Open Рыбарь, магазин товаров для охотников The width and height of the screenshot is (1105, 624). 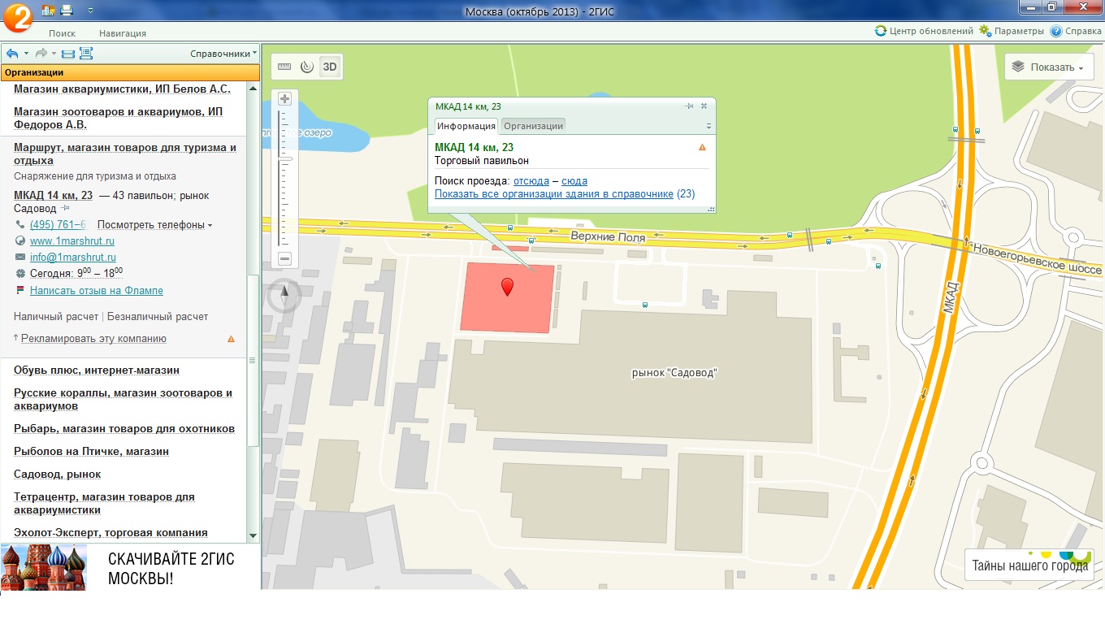(124, 428)
